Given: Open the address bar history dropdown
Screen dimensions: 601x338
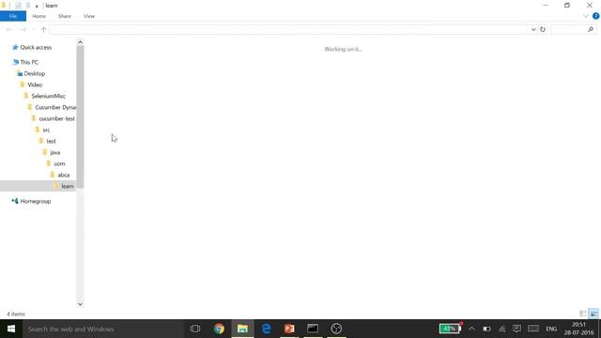Looking at the screenshot, I should (x=533, y=29).
